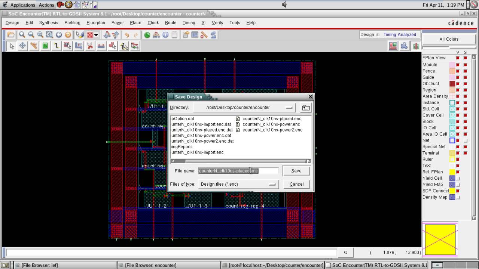Go up one directory in Save Design

[x=306, y=108]
